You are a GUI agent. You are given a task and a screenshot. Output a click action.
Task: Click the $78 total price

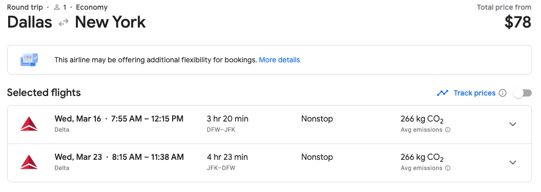click(x=517, y=22)
